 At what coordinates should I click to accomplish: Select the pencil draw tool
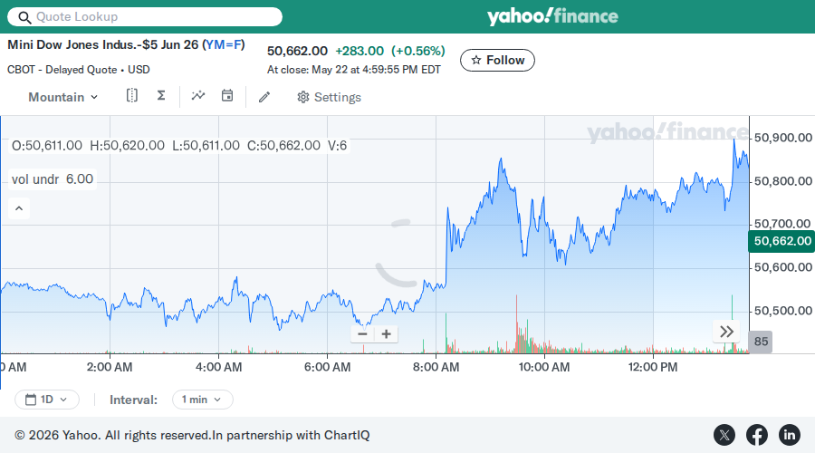pyautogui.click(x=264, y=97)
